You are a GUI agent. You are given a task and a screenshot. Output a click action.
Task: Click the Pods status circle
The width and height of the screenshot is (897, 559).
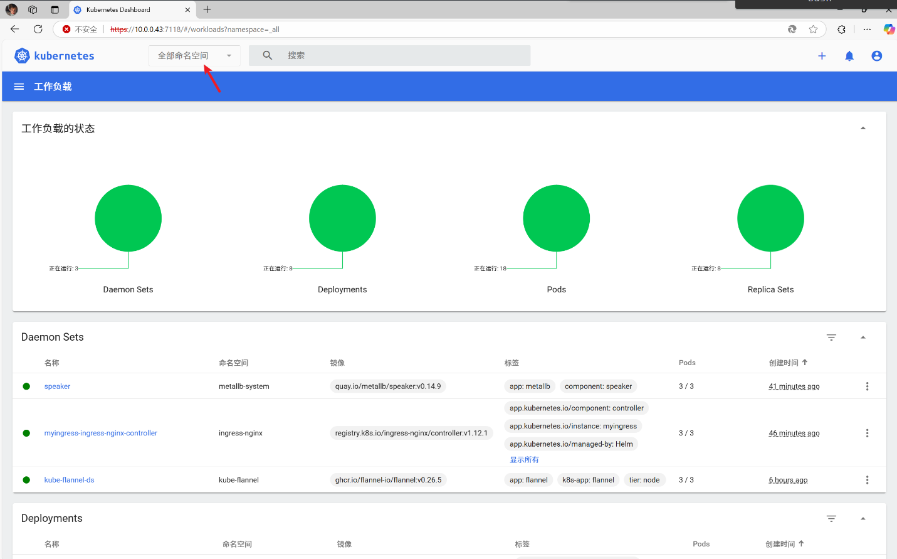point(557,218)
